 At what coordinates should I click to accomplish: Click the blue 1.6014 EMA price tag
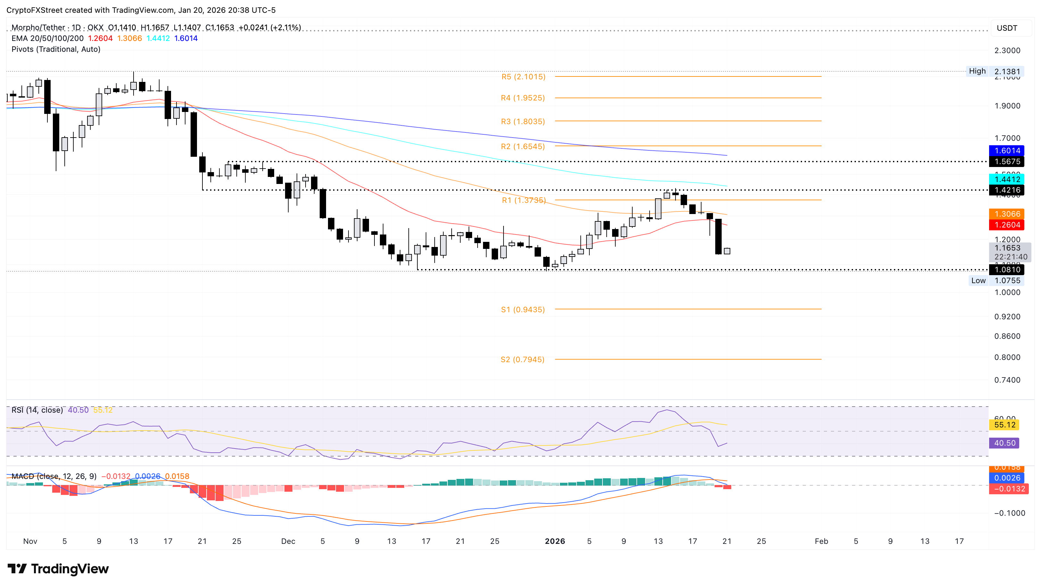click(1007, 151)
